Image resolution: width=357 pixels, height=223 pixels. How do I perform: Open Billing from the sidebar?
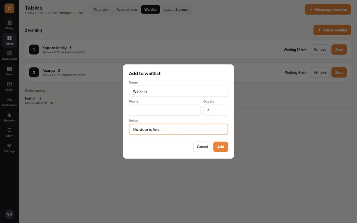9,25
